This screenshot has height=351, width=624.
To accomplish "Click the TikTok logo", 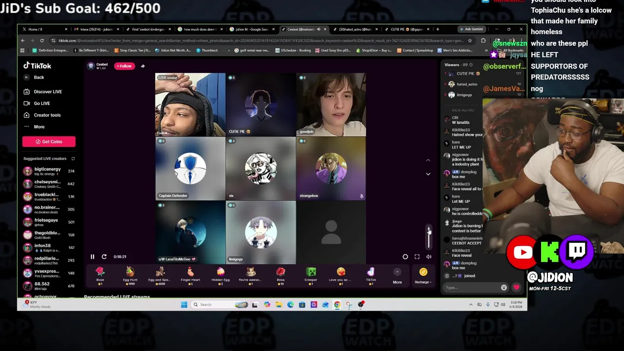I will 38,66.
